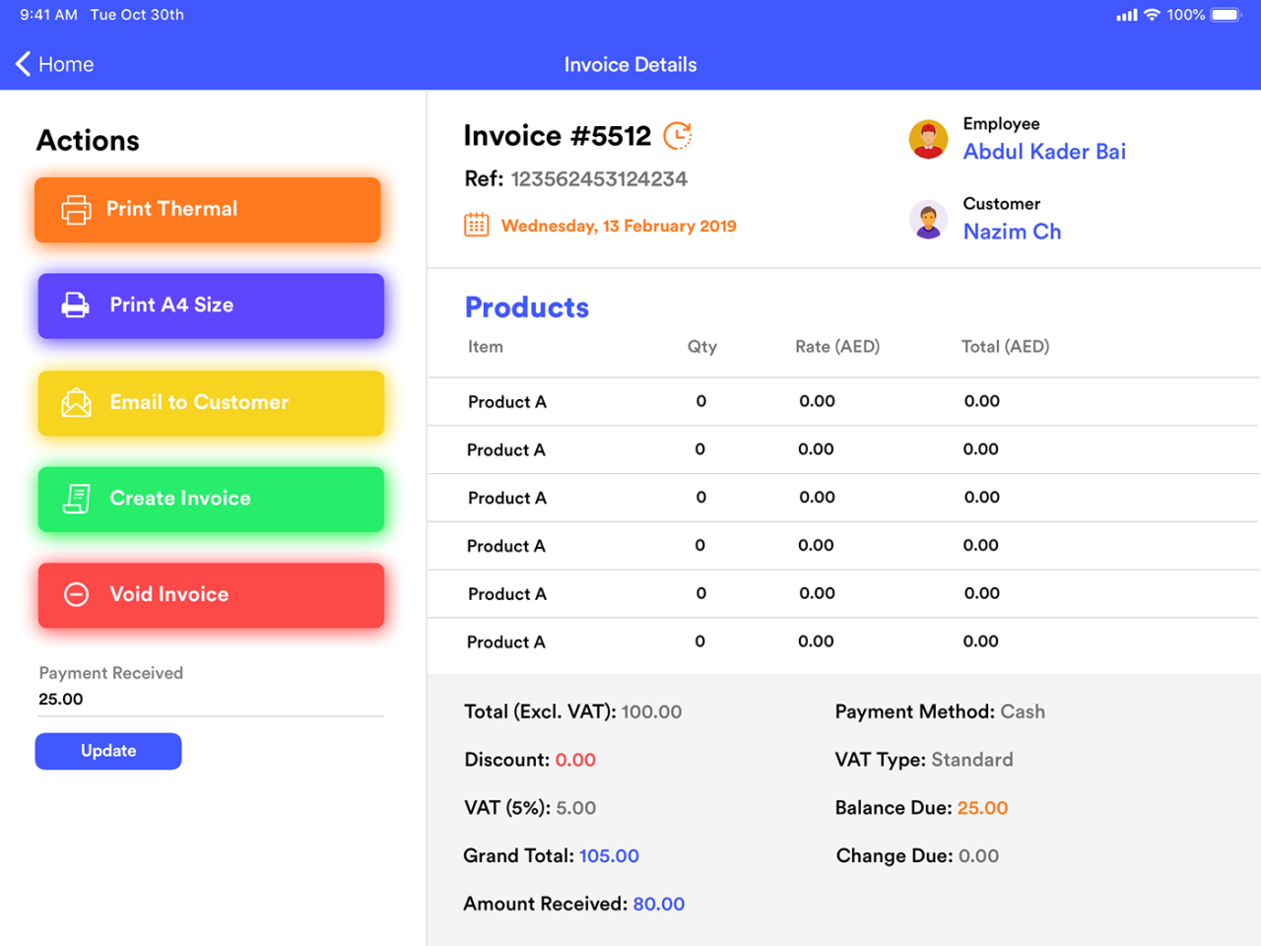This screenshot has height=946, width=1261.
Task: Click the Grand Total amount 105.00
Action: (x=609, y=856)
